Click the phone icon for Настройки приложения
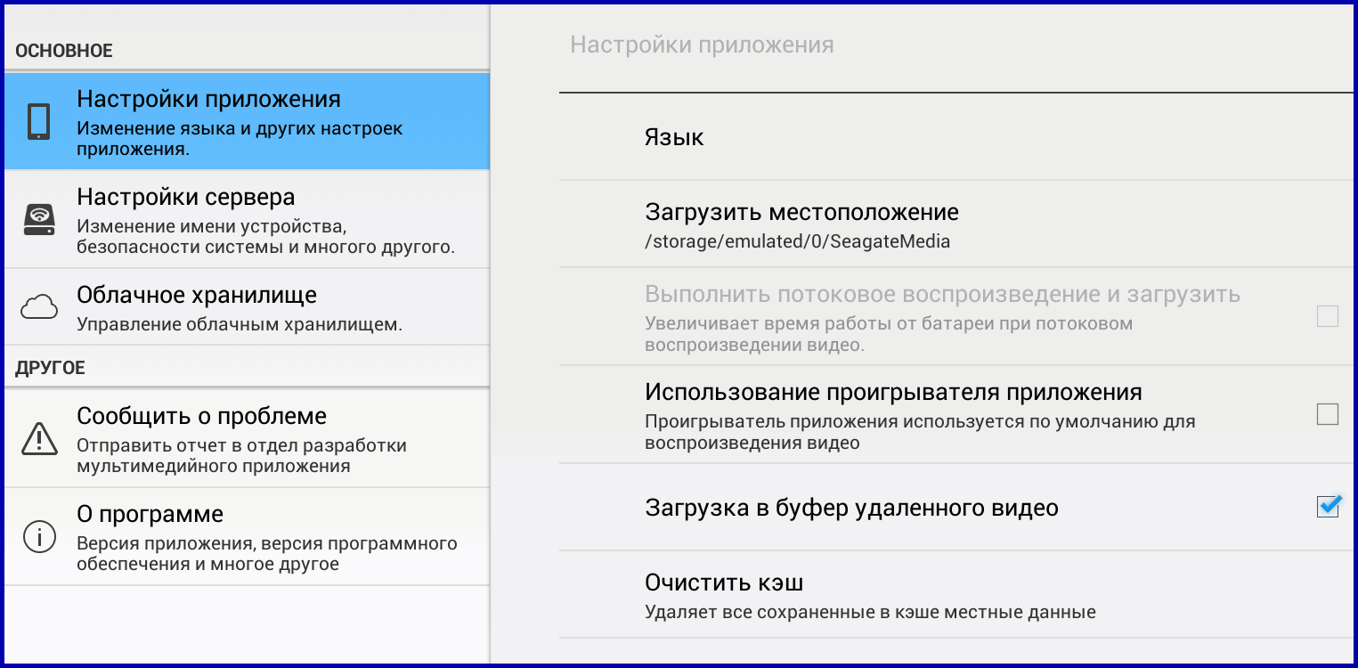Screen dimensions: 1358x668 (38, 121)
